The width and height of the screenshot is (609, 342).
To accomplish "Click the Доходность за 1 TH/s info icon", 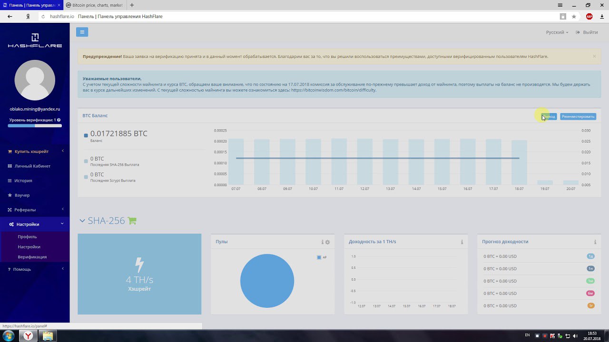I will 462,242.
